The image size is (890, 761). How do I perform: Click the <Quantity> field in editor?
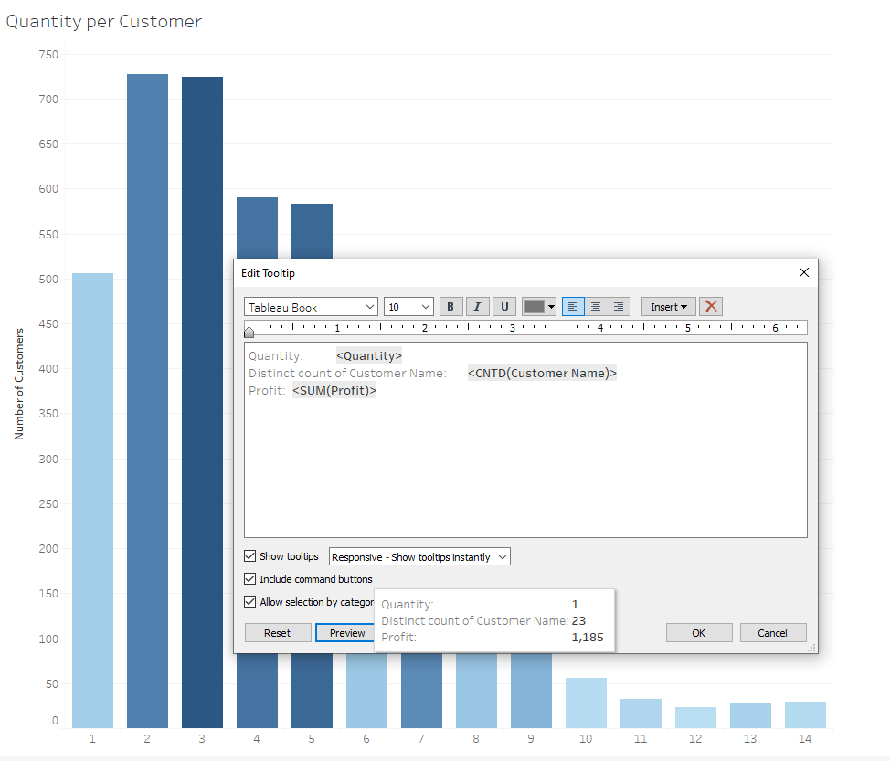point(369,355)
